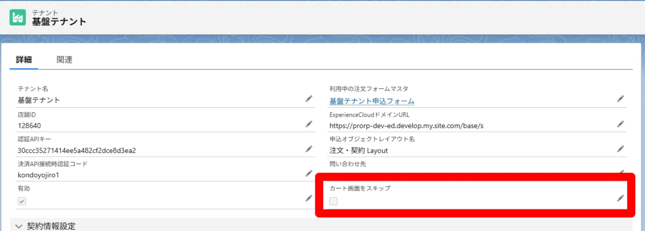
Task: Edit the テナント名 field pencil icon
Action: tap(309, 99)
